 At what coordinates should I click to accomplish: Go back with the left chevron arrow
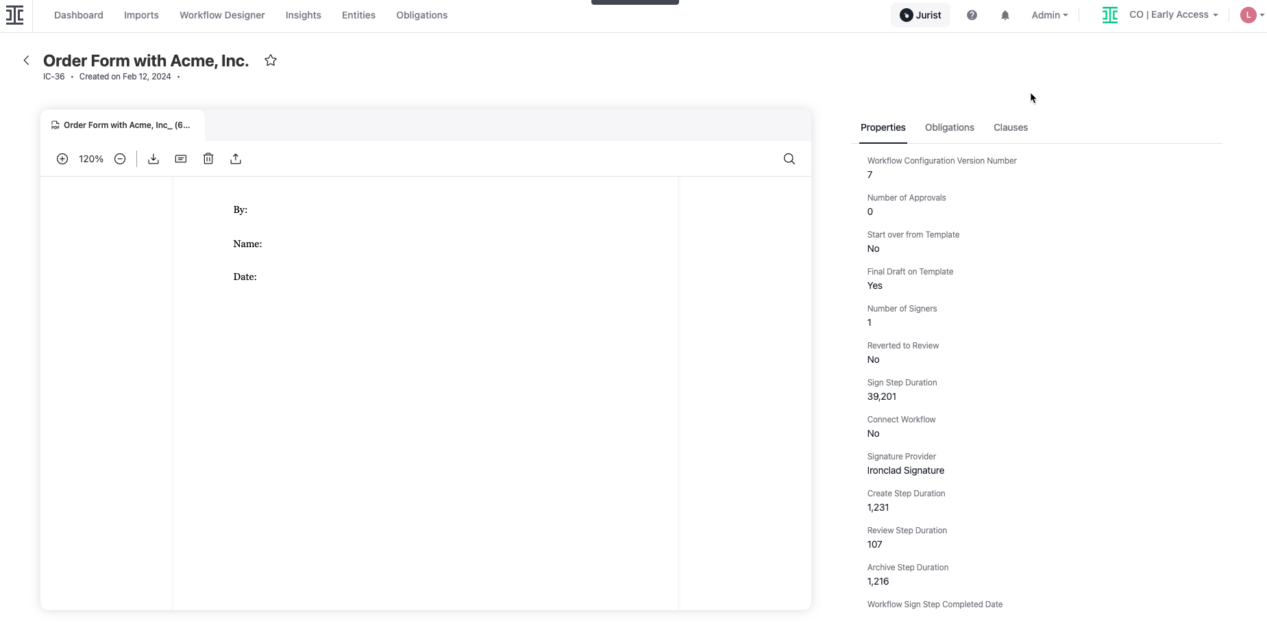coord(27,60)
